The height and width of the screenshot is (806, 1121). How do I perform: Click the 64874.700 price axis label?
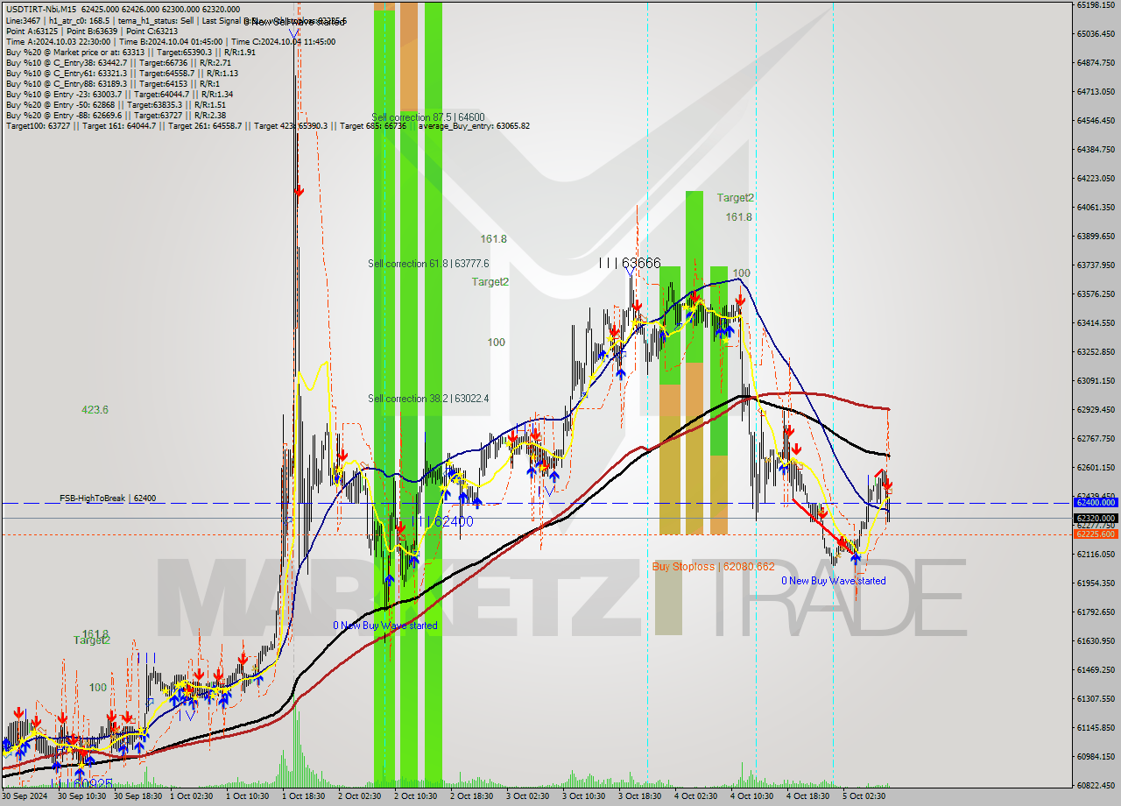[1096, 63]
